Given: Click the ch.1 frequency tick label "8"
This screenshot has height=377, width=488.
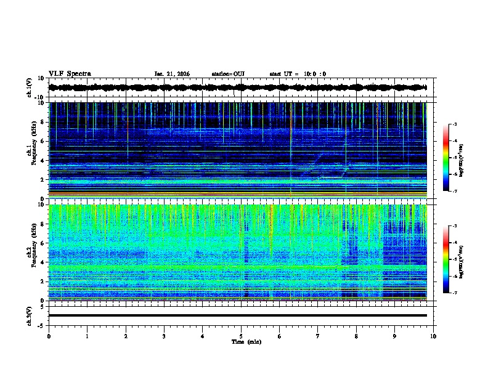Looking at the screenshot, I should [43, 122].
